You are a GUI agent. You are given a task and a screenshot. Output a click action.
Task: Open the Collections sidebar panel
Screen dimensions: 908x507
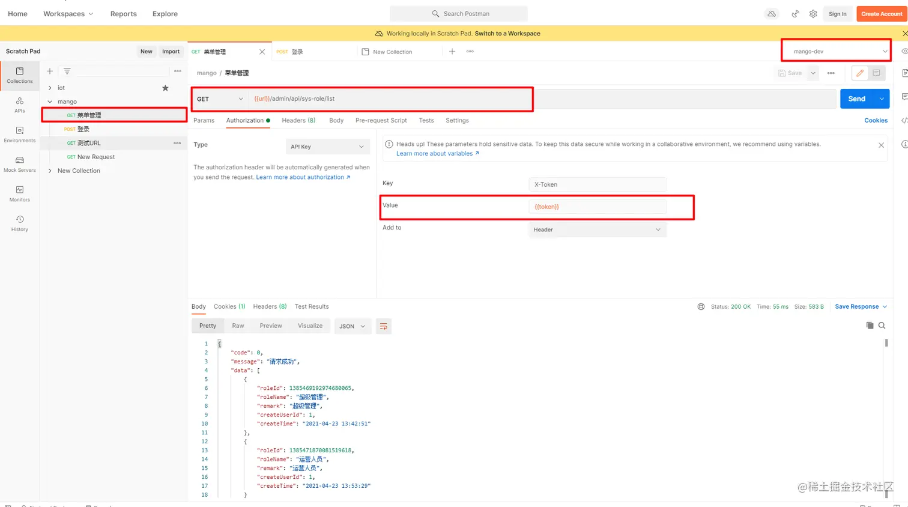20,74
